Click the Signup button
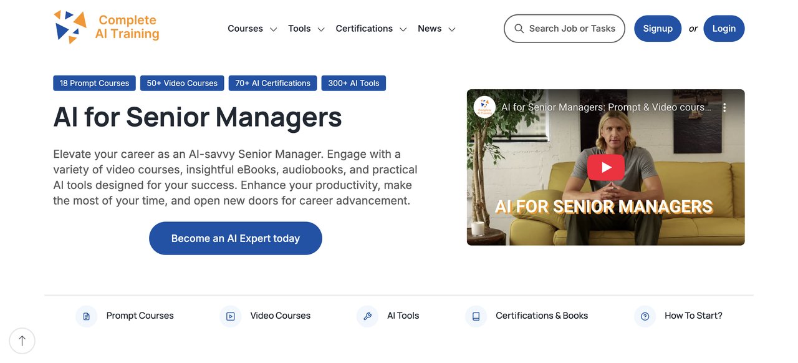The image size is (798, 363). tap(658, 29)
